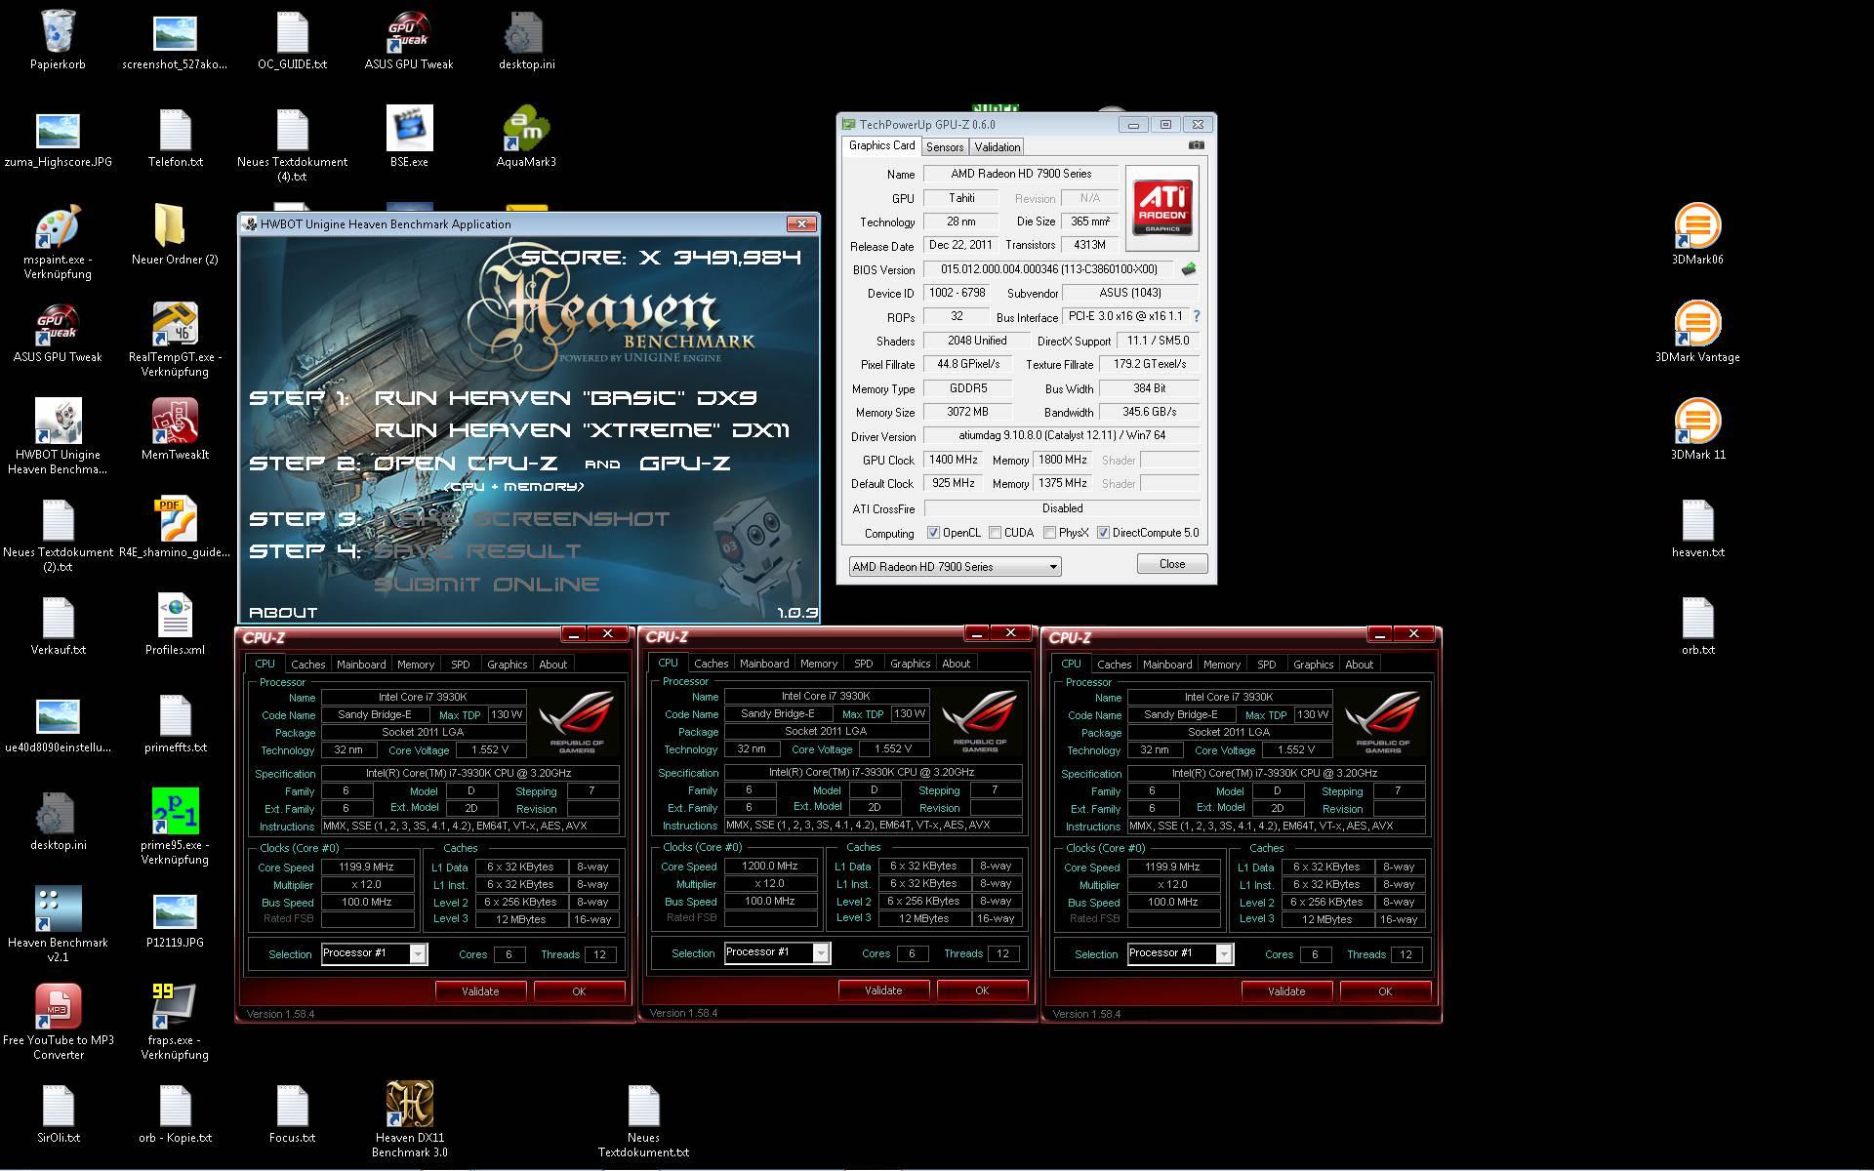Open Processor #1 selection in left CPU-Z
The height and width of the screenshot is (1171, 1874).
click(x=374, y=953)
